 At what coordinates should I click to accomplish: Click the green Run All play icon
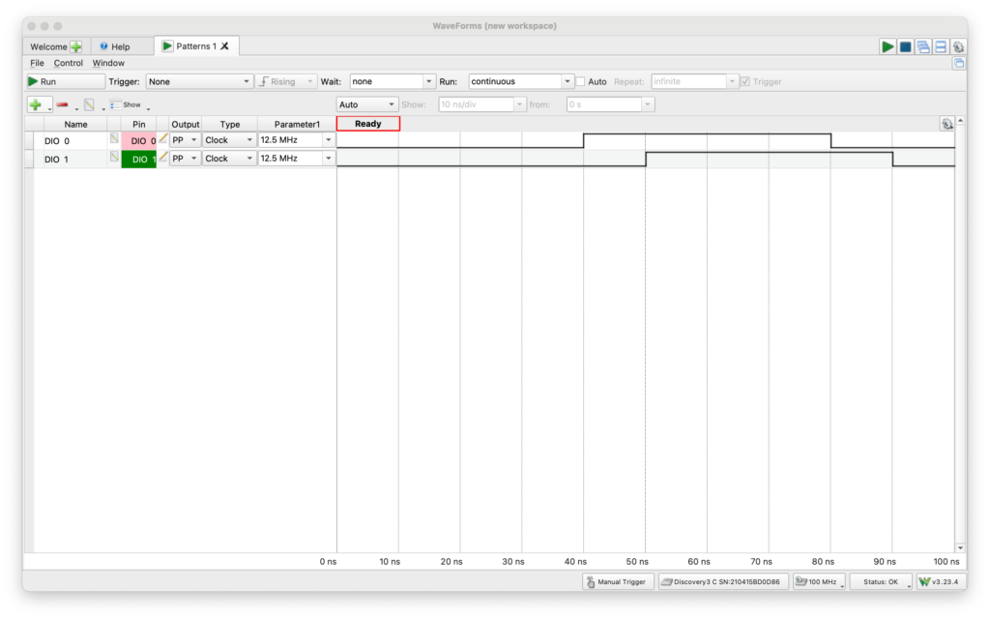click(x=887, y=46)
